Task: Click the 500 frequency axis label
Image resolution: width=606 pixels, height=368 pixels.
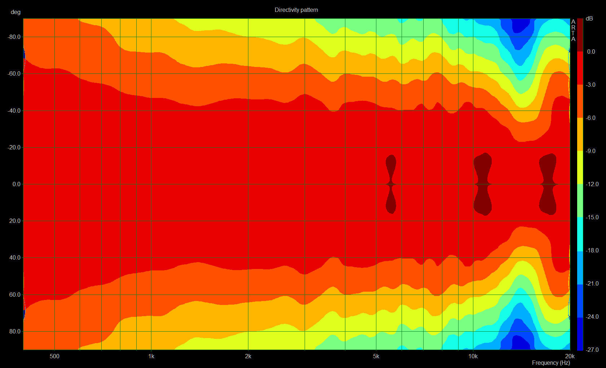Action: [x=54, y=356]
